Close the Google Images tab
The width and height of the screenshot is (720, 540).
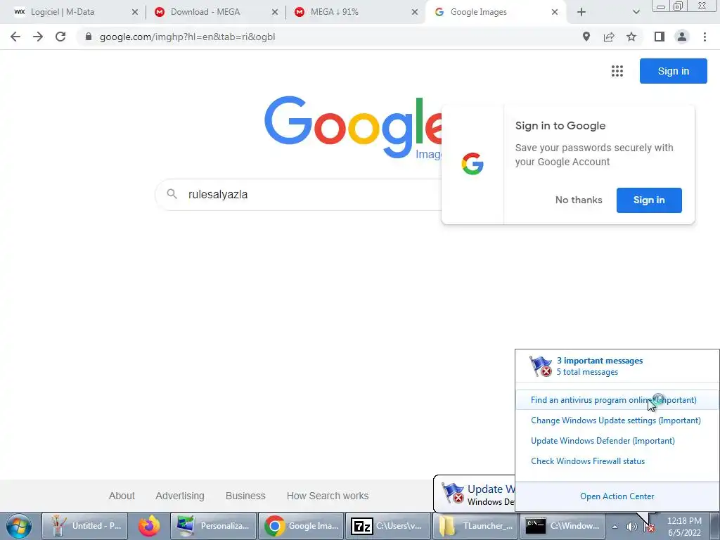pyautogui.click(x=555, y=13)
